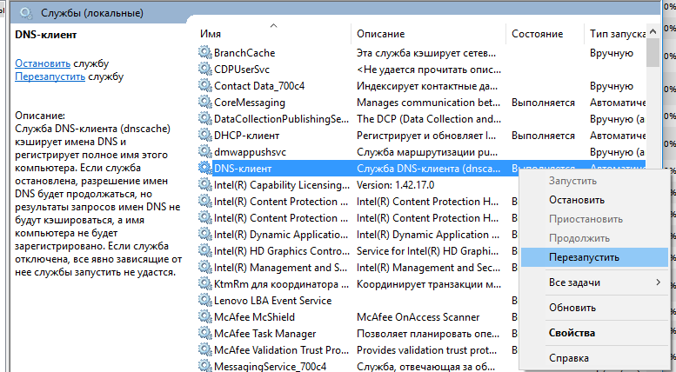Select the CDPUserSvc service name

point(242,70)
